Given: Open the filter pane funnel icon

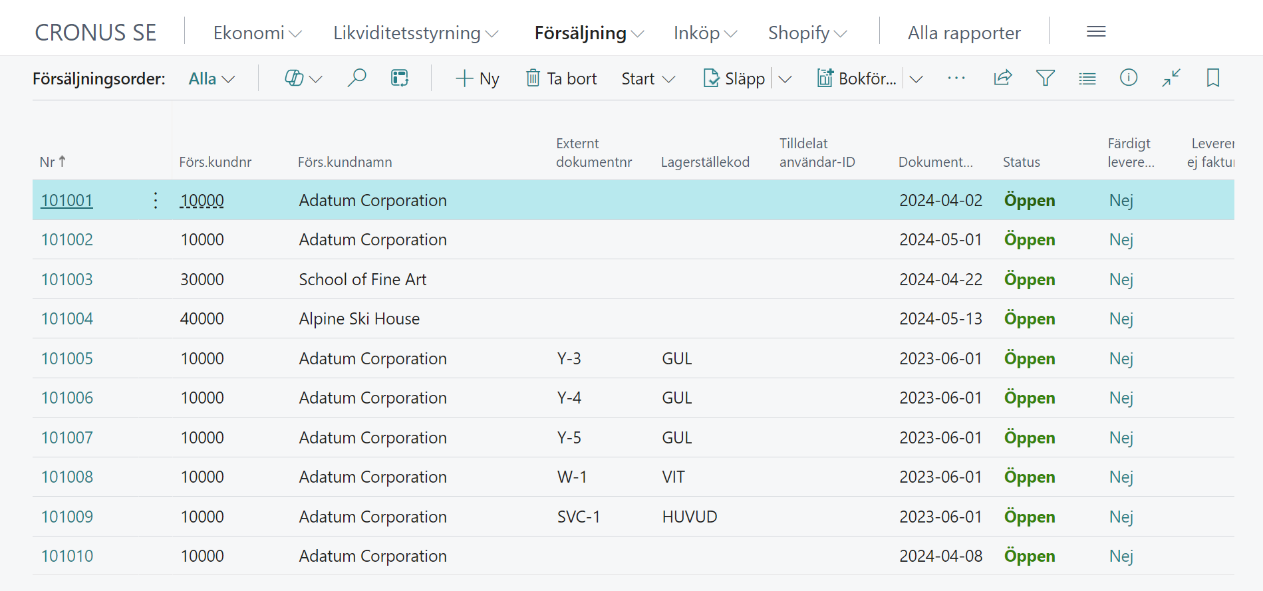Looking at the screenshot, I should pyautogui.click(x=1045, y=78).
